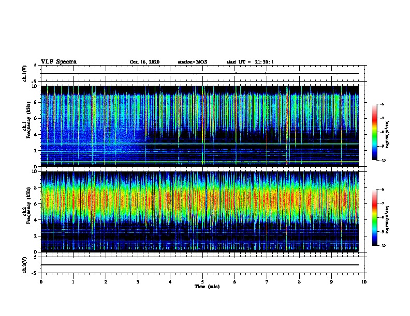The width and height of the screenshot is (410, 316).
Task: Click the "-5" tick on the ch.3(V) axis
Action: pos(35,273)
